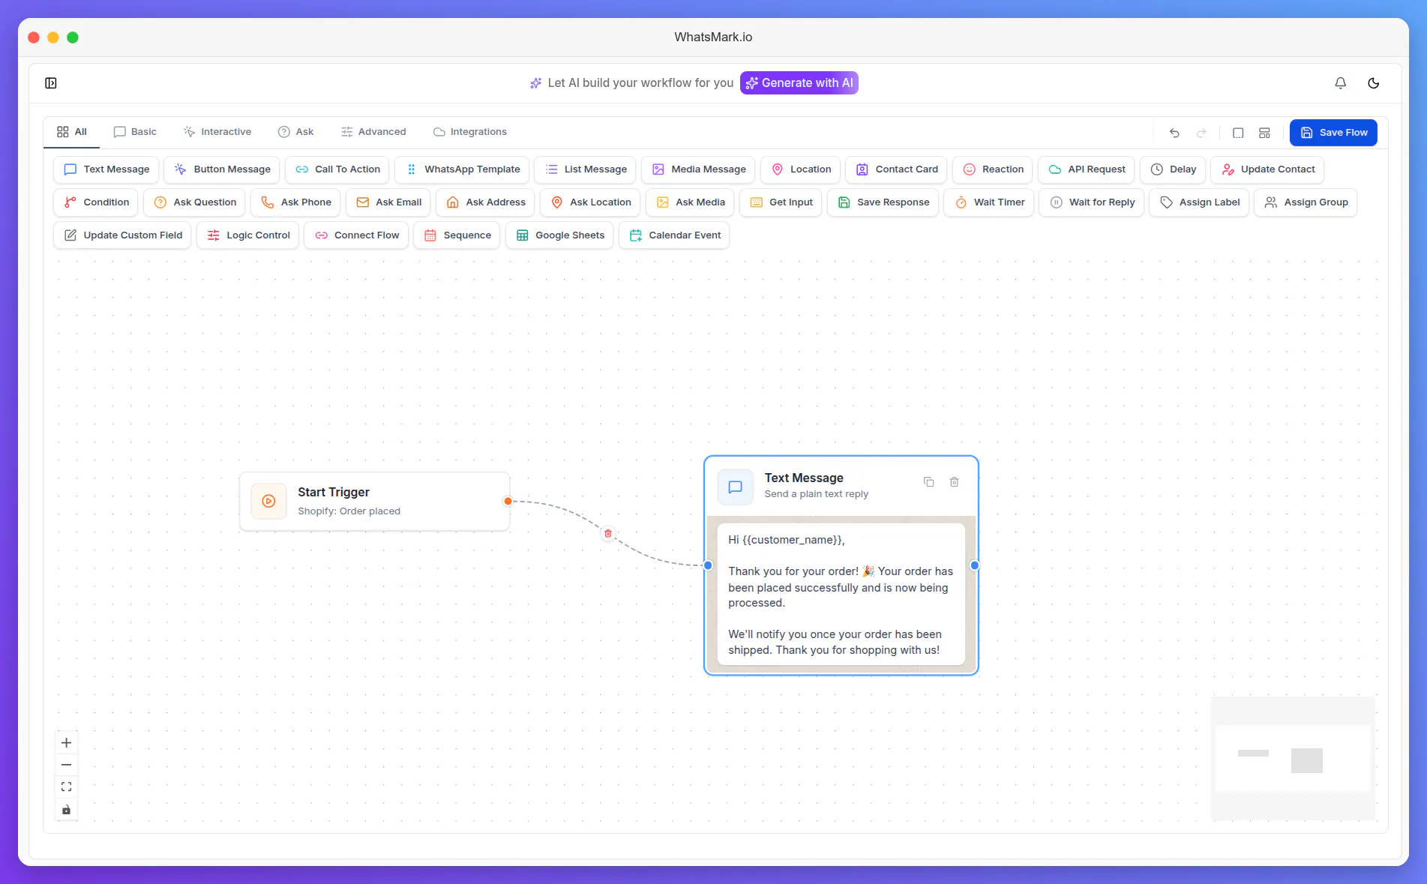Delete the connection between nodes

click(608, 534)
